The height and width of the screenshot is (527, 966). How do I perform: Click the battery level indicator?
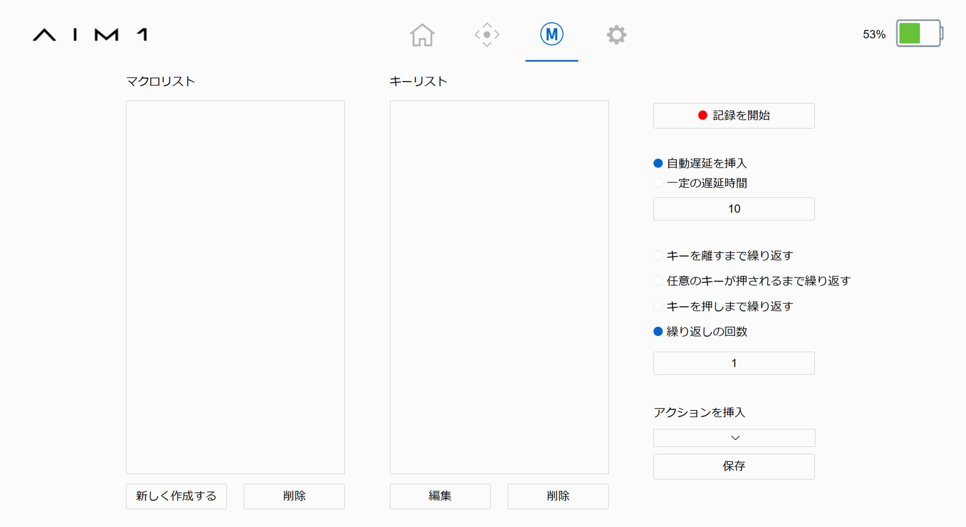tap(918, 34)
